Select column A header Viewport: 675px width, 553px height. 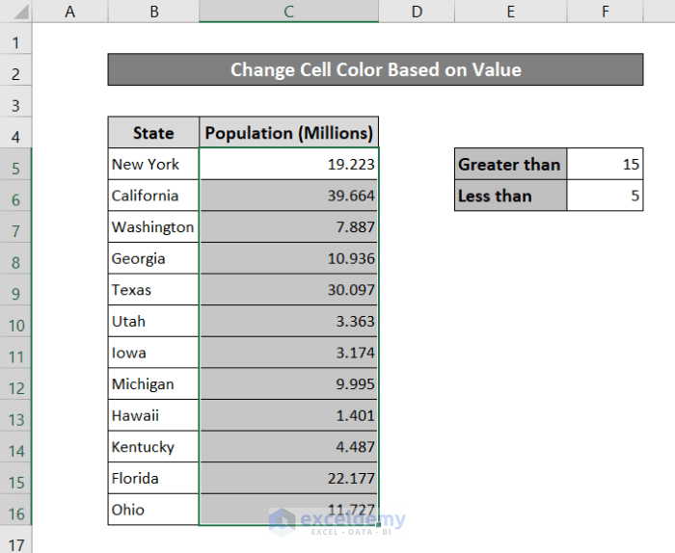pyautogui.click(x=70, y=12)
